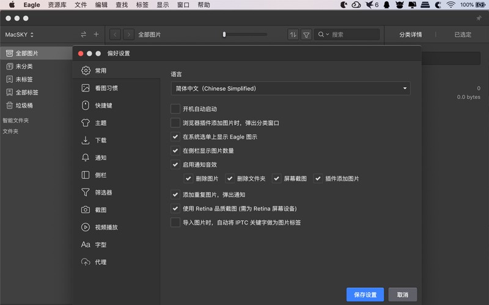This screenshot has height=305, width=489.
Task: Open the 文件 menu
Action: [x=81, y=5]
